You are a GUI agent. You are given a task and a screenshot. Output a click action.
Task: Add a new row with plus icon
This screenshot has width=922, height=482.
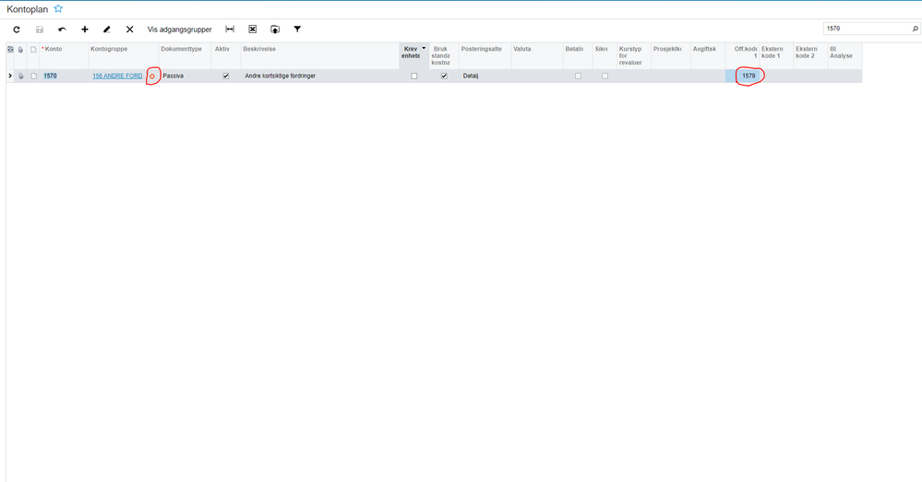click(x=85, y=29)
